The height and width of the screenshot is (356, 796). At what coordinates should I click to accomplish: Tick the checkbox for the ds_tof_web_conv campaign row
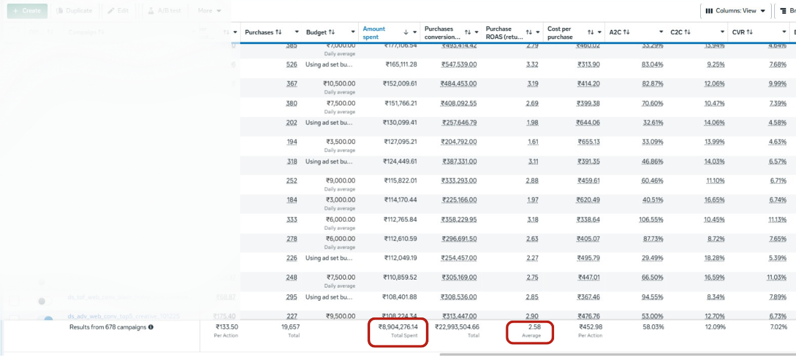pyautogui.click(x=14, y=302)
